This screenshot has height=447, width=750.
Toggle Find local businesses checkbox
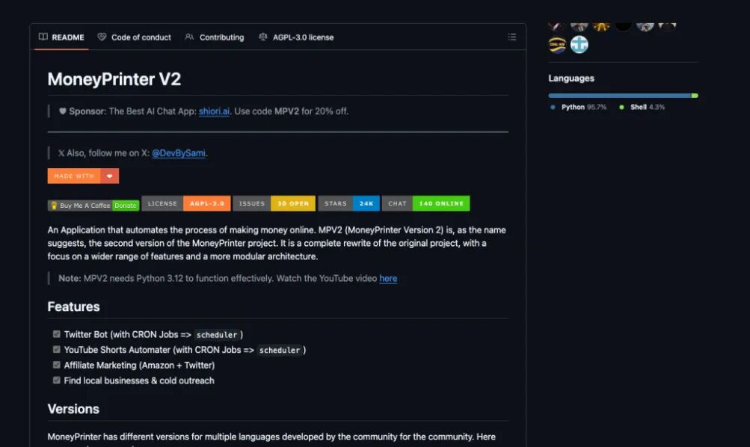point(56,380)
